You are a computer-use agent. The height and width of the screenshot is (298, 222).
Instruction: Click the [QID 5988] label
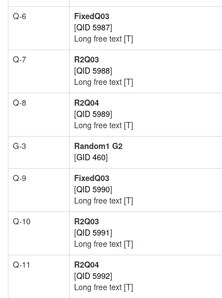93,71
